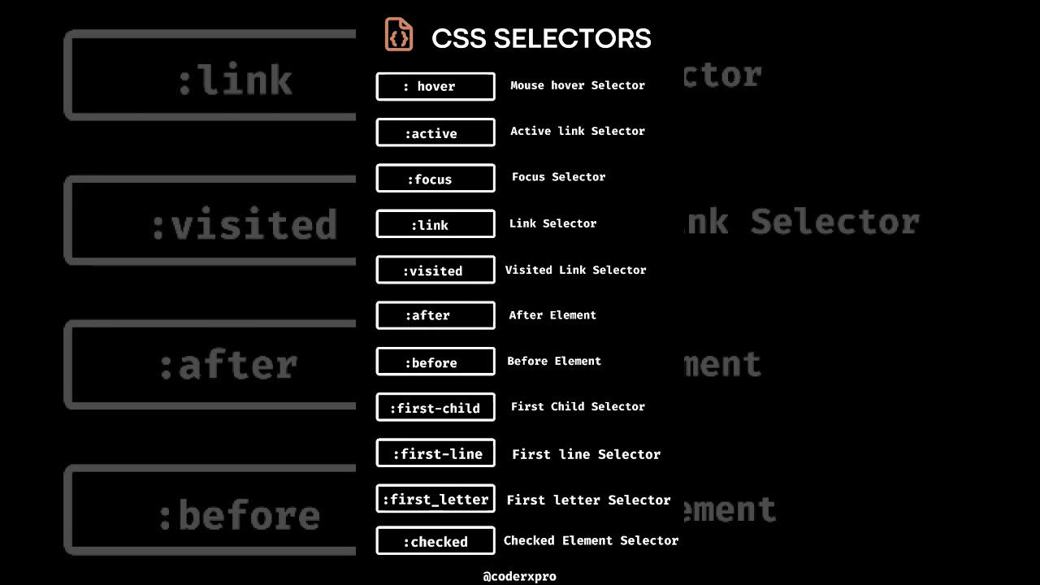
Task: Click the ':first-child' selector box
Action: [x=435, y=407]
